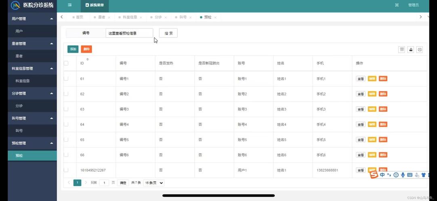
Task: Check the row with ID 64
Action: (x=66, y=124)
